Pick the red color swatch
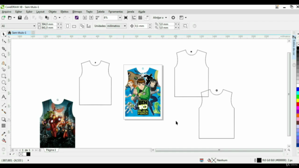This screenshot has width=299, height=168. [x=298, y=104]
